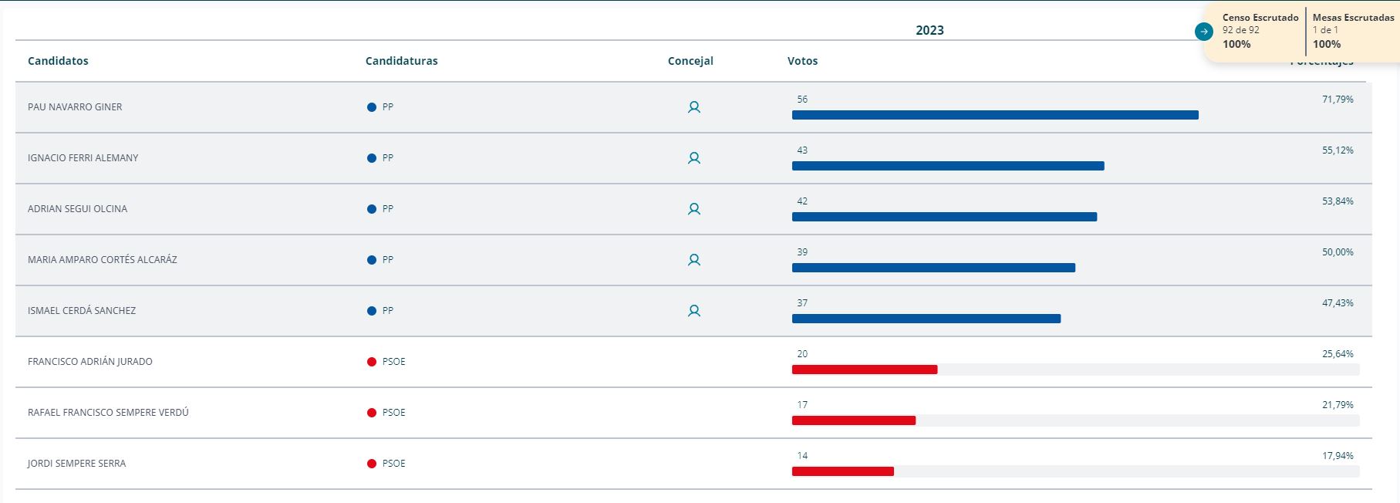Click the Candidatos column header
The image size is (1400, 503).
click(x=58, y=61)
